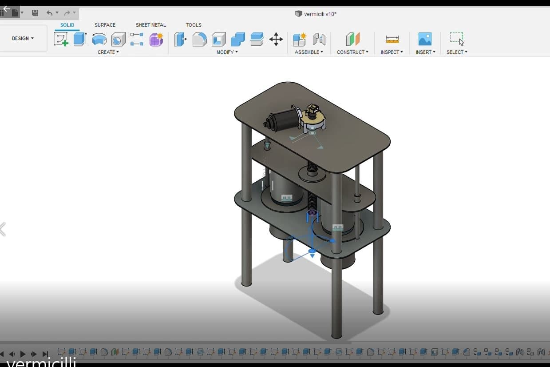Switch to the SHEET METAL tab
Screen dimensions: 550x367
click(150, 25)
